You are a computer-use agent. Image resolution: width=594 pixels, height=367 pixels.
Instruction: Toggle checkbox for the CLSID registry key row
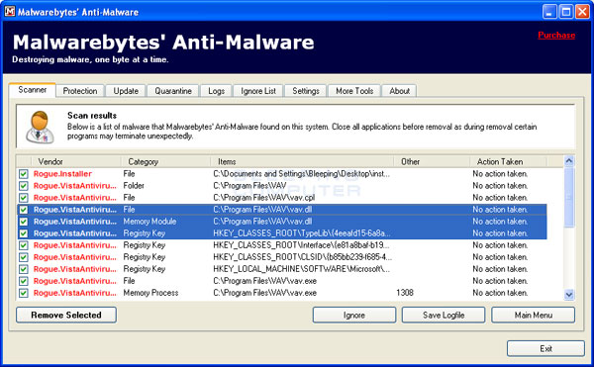[x=24, y=257]
